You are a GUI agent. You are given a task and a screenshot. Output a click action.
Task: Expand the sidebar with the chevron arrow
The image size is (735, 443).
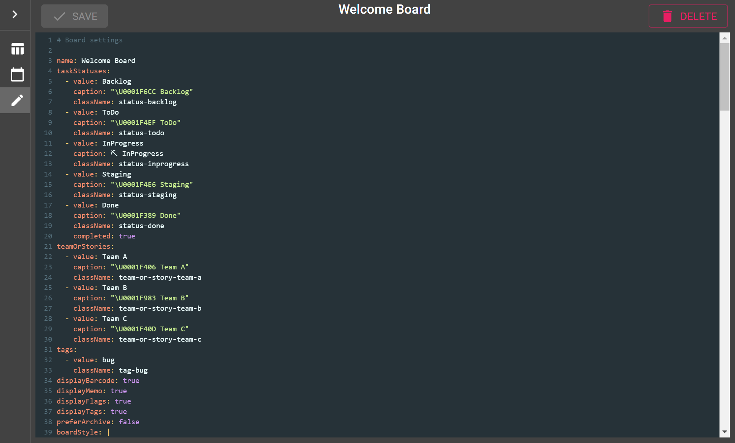(15, 14)
